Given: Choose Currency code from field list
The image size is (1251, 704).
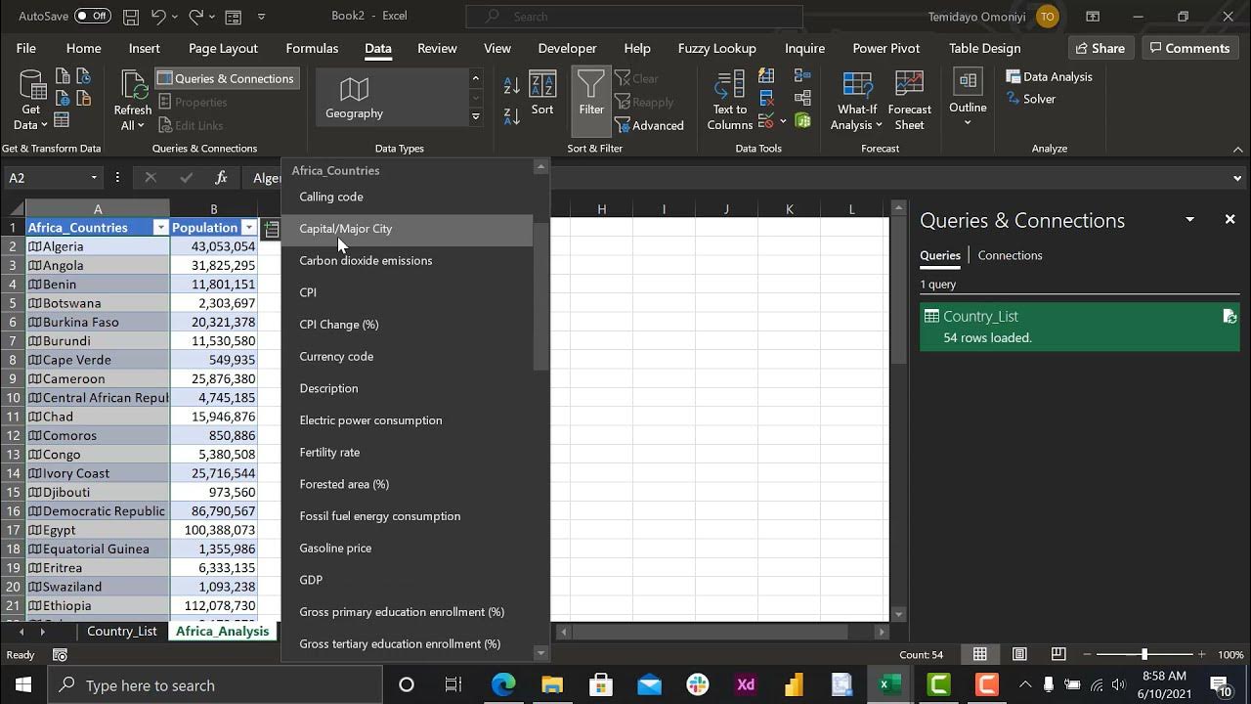Looking at the screenshot, I should click(408, 356).
